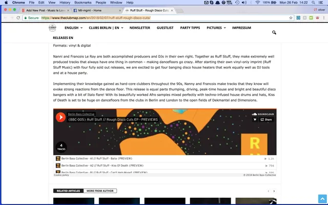Viewport: 328px width, 205px height.
Task: Click the Wi-Fi status icon
Action: pos(257,3)
